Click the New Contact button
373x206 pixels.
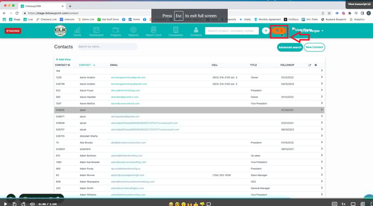click(314, 47)
